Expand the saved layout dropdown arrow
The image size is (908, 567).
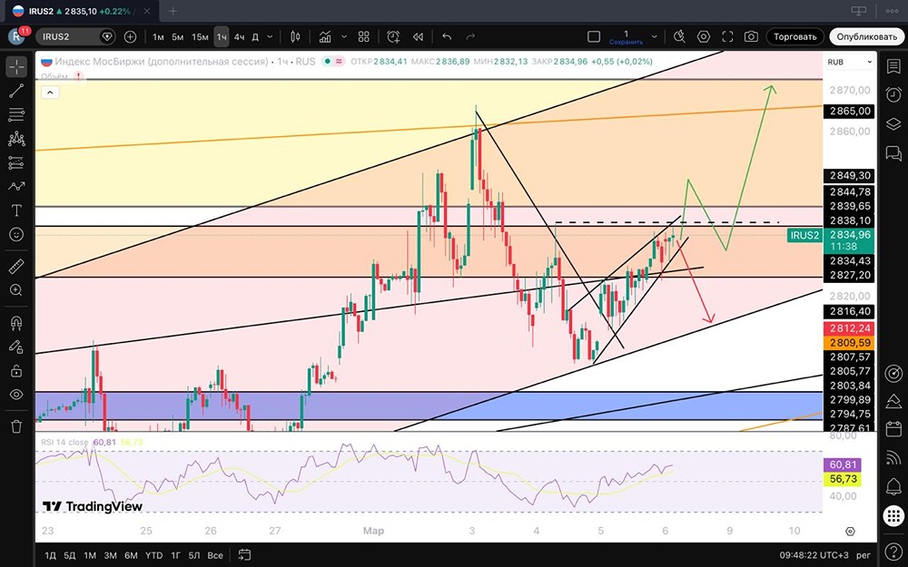655,36
